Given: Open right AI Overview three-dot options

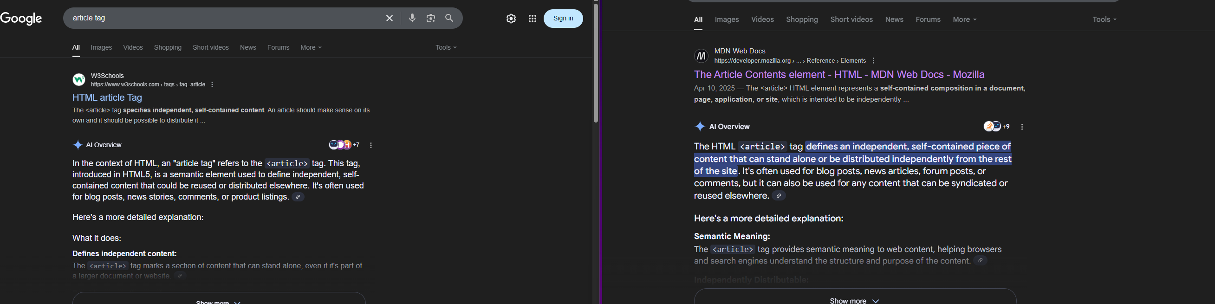Looking at the screenshot, I should pos(1022,127).
